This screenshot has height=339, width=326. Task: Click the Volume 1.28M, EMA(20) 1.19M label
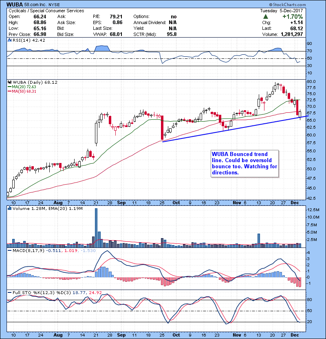pyautogui.click(x=47, y=208)
